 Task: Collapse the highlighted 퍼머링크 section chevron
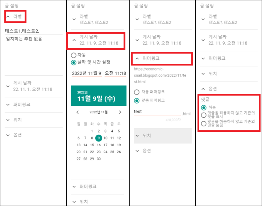(137, 58)
